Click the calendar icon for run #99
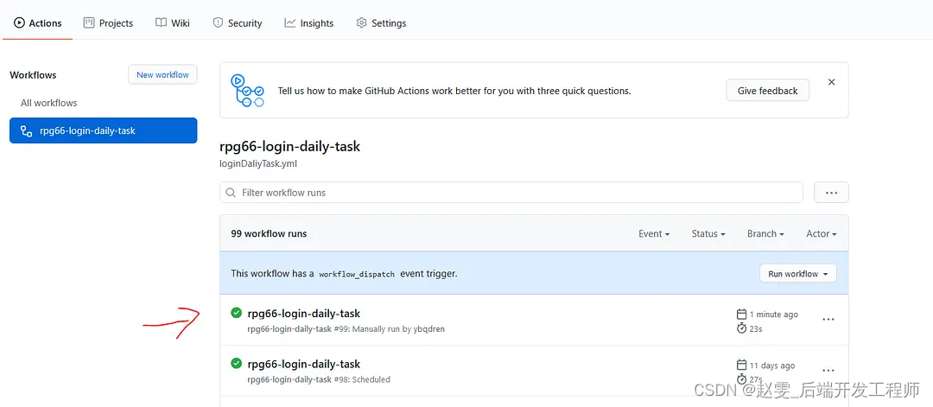This screenshot has width=933, height=407. [x=741, y=314]
